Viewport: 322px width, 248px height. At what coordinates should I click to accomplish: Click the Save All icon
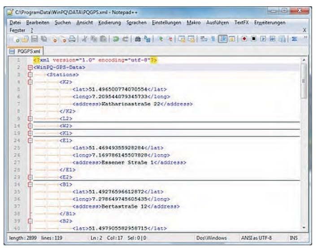[44, 39]
